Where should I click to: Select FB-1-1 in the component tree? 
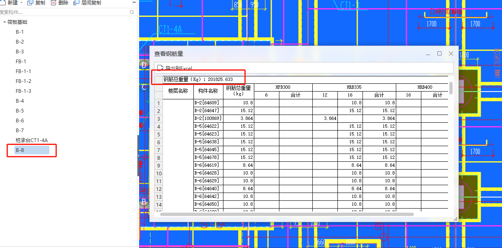pyautogui.click(x=23, y=71)
